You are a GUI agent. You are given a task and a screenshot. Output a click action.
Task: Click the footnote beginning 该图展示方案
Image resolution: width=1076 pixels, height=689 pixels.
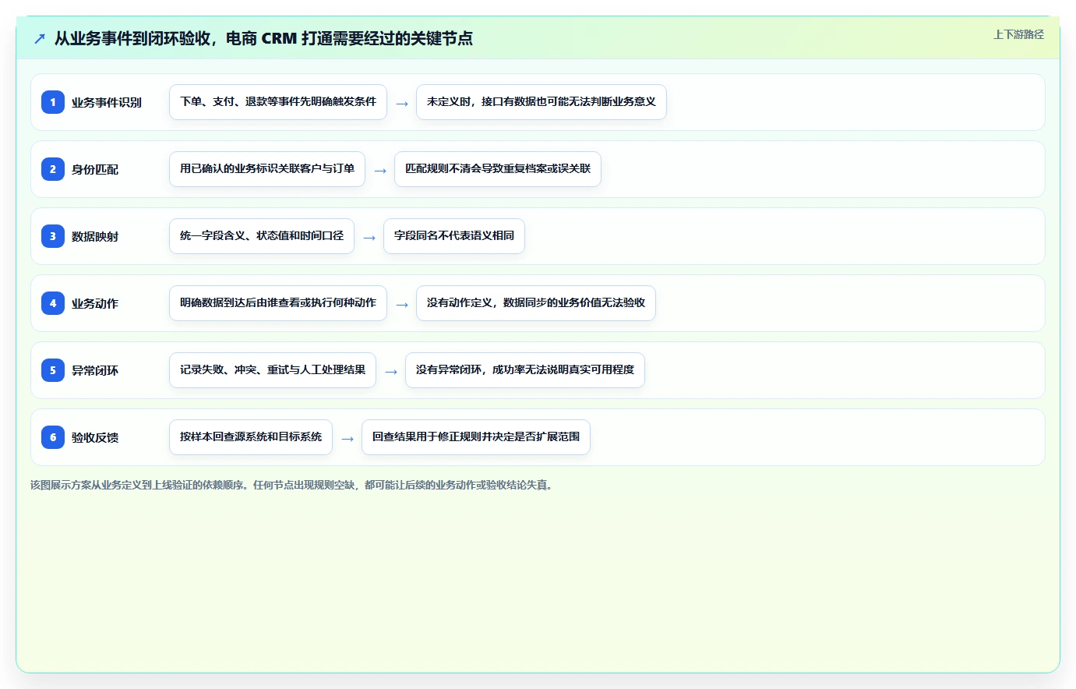[x=293, y=485]
